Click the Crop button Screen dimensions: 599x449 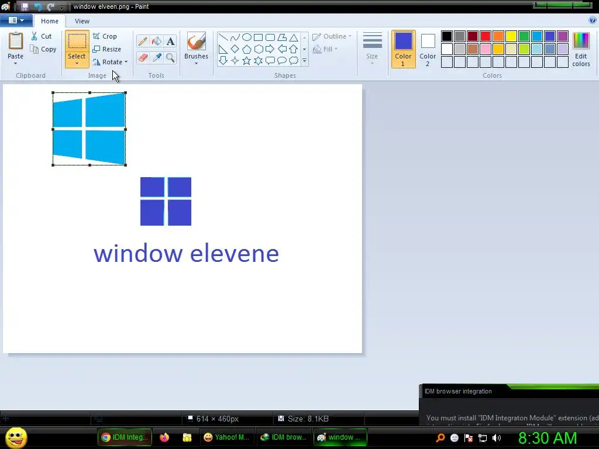tap(105, 36)
